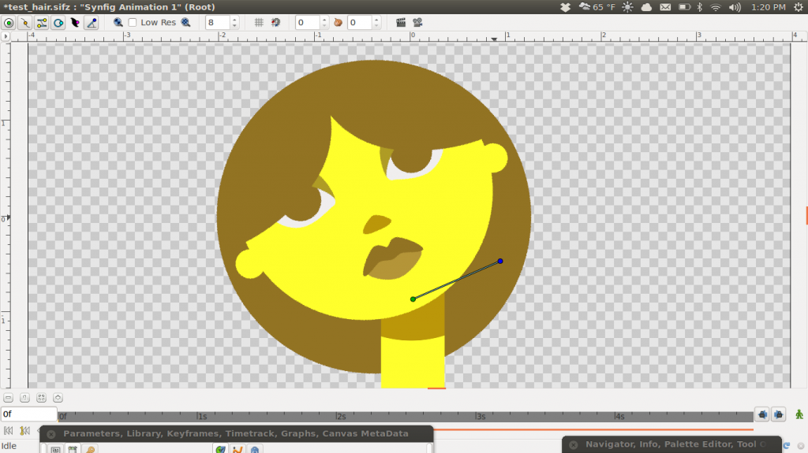This screenshot has height=453, width=808.
Task: Click the Idle status text
Action: 9,446
